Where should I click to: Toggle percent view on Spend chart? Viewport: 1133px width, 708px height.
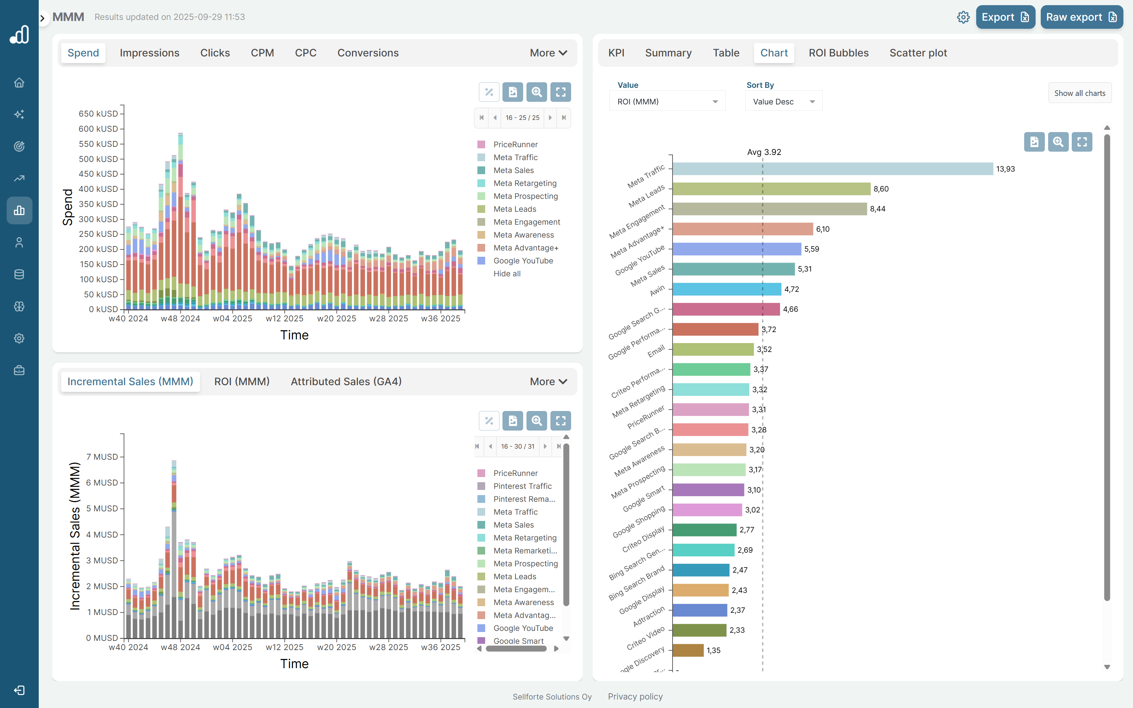pyautogui.click(x=489, y=92)
